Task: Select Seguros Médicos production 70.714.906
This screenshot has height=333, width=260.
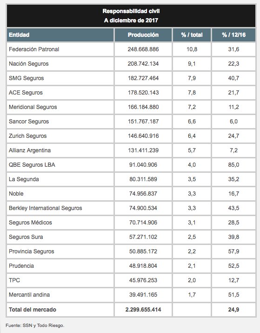Action: (x=143, y=223)
